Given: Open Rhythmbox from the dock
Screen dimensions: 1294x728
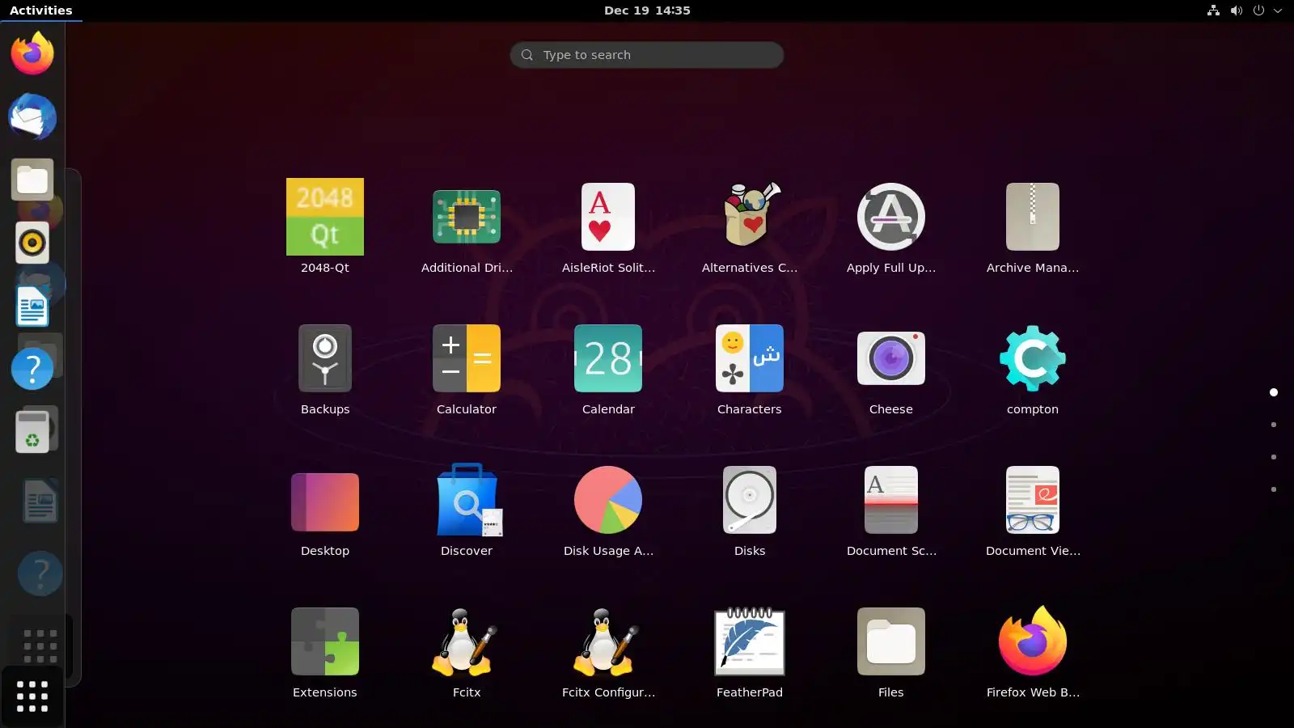Looking at the screenshot, I should coord(32,243).
